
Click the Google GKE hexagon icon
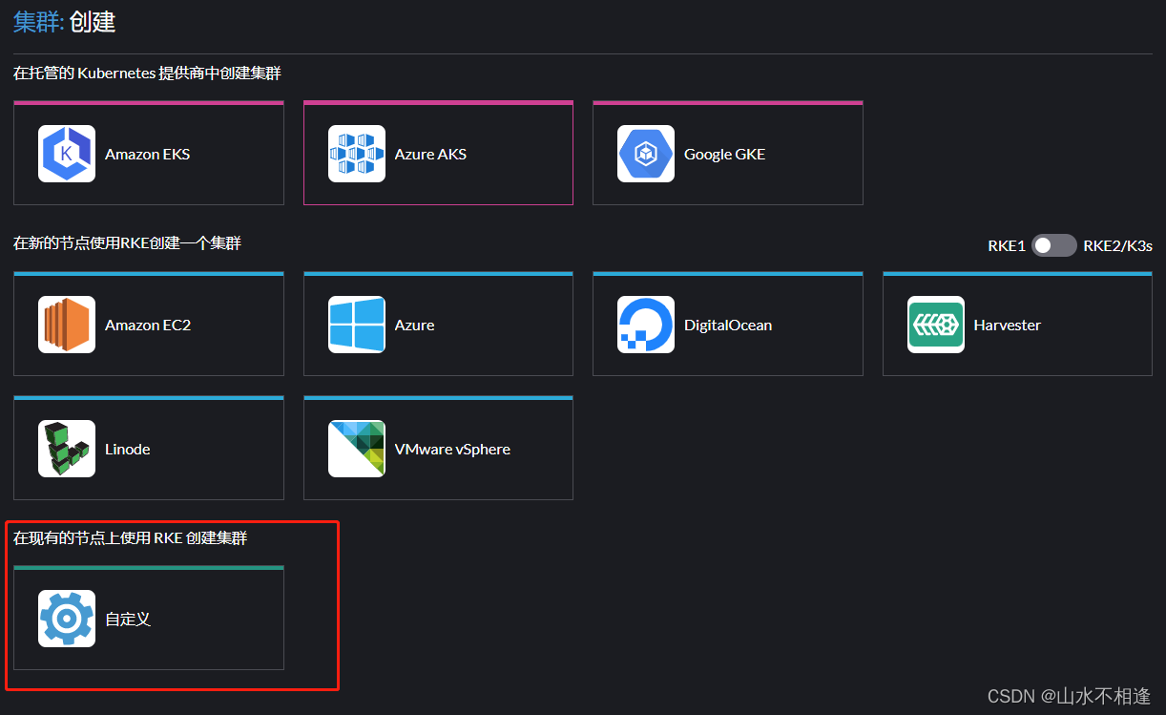[x=646, y=154]
